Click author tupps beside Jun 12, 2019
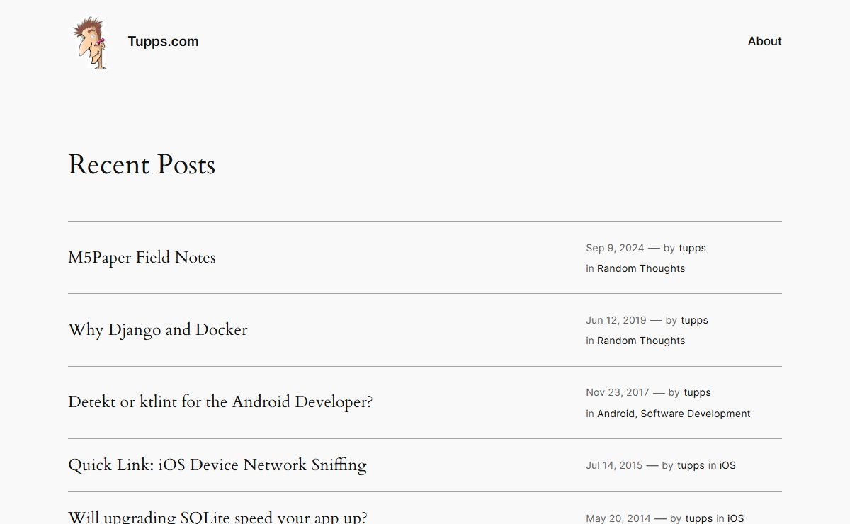 tap(694, 320)
